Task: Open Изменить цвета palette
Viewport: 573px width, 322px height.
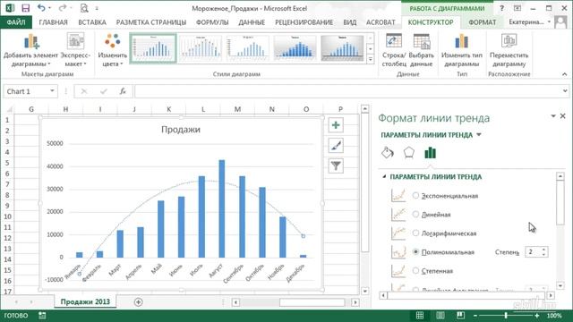Action: tap(112, 50)
